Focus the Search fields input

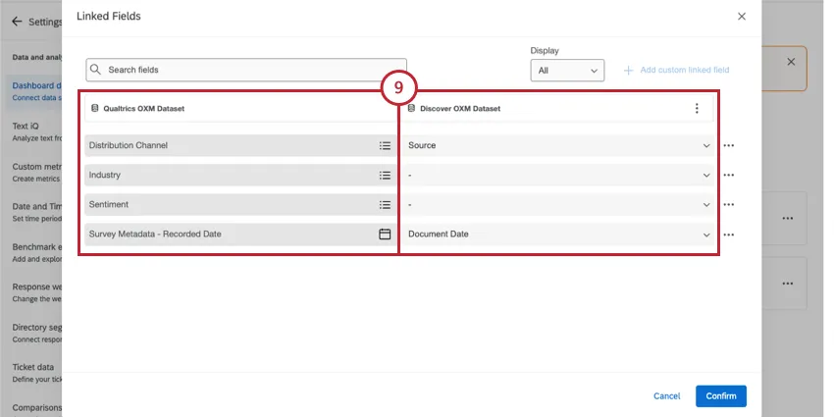point(246,70)
